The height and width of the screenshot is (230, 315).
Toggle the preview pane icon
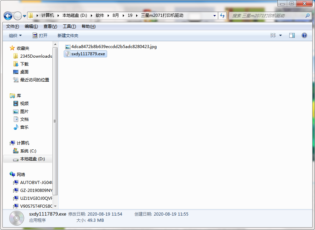292,35
